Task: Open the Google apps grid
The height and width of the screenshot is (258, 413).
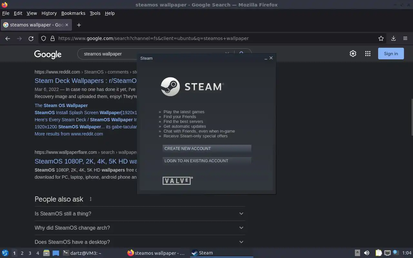Action: click(368, 54)
